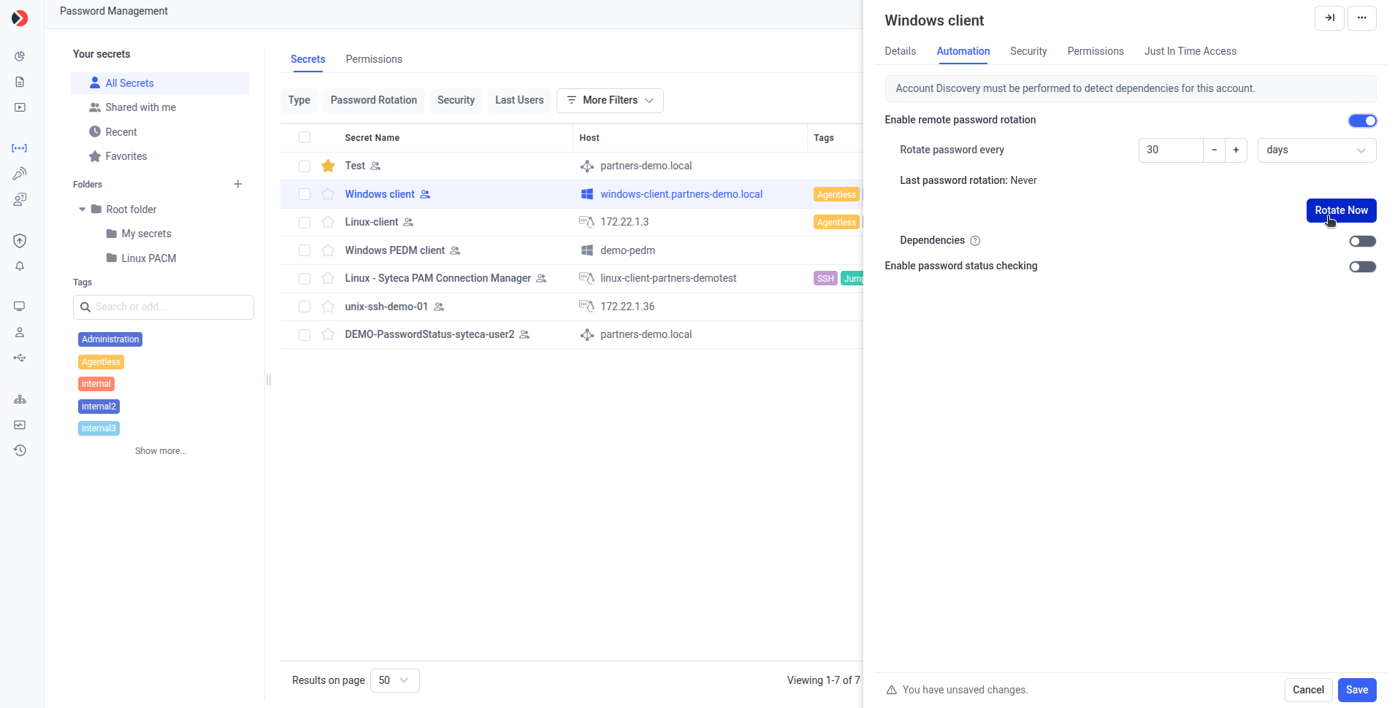Open the Type filter

(x=299, y=101)
